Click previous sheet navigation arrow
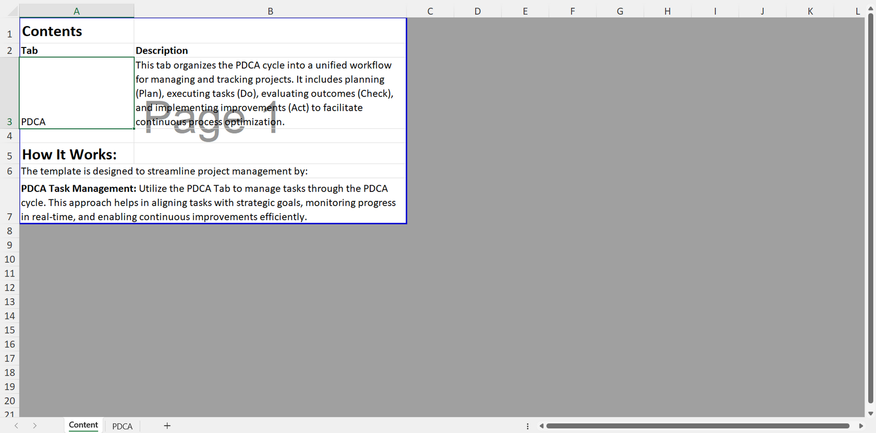Screen dimensions: 876x433 [17, 426]
